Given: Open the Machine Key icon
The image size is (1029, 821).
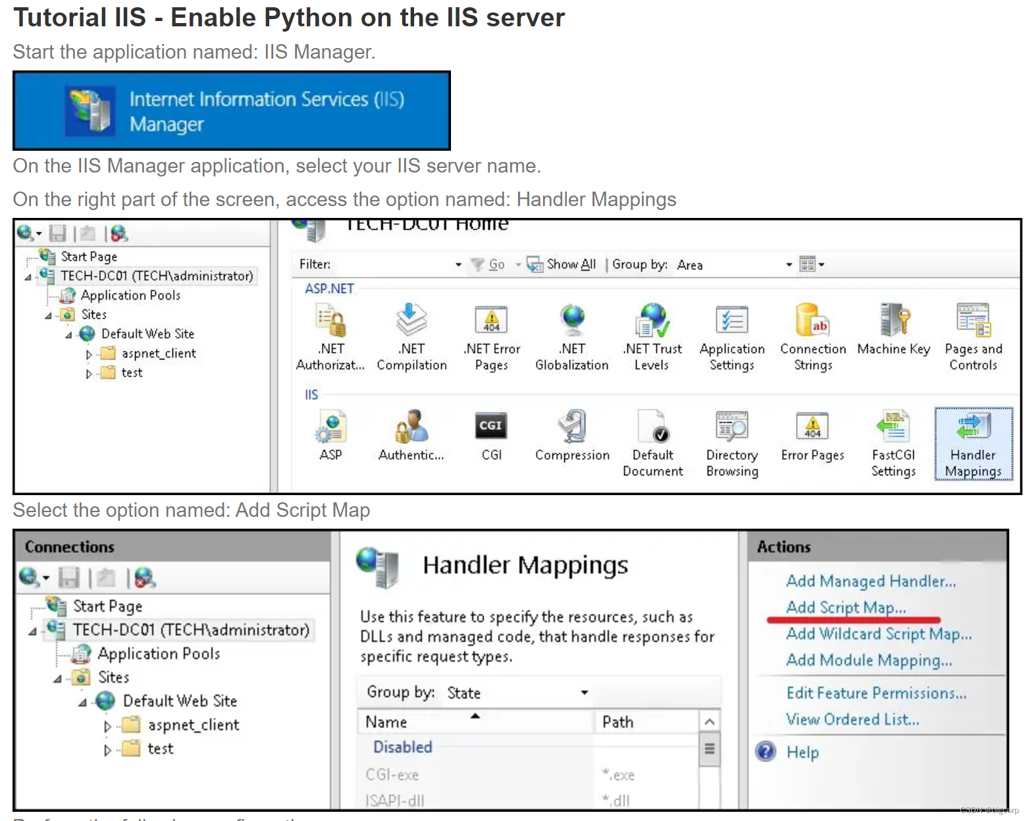Looking at the screenshot, I should (x=893, y=330).
